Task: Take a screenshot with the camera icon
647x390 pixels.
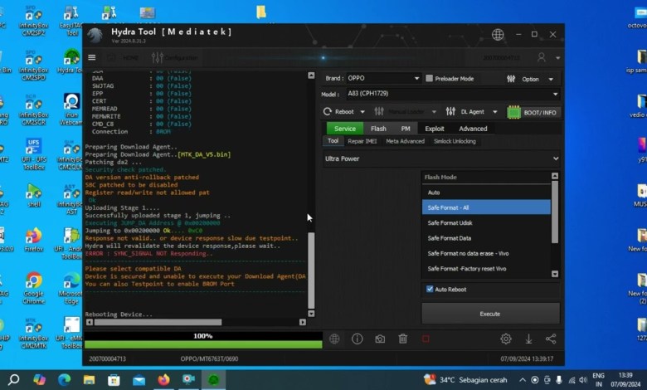Action: pyautogui.click(x=380, y=339)
